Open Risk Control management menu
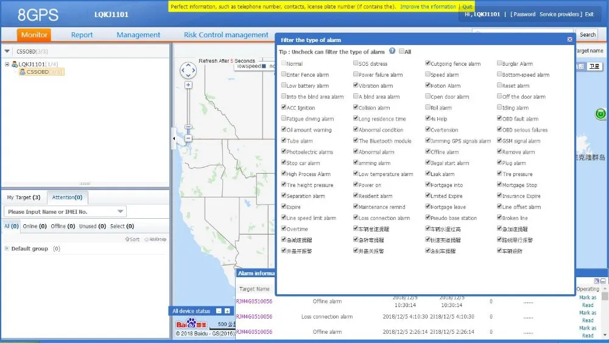This screenshot has height=343, width=609. point(226,35)
